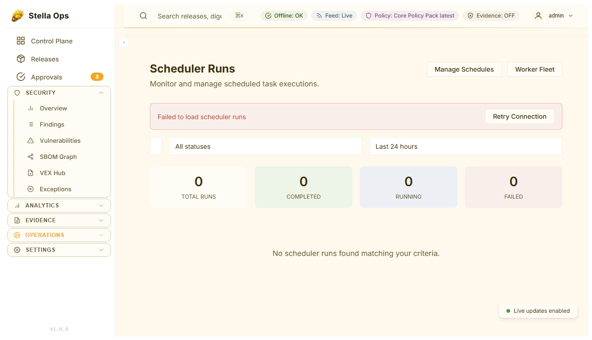
Task: Click the Approvals checkmark icon
Action: point(21,77)
